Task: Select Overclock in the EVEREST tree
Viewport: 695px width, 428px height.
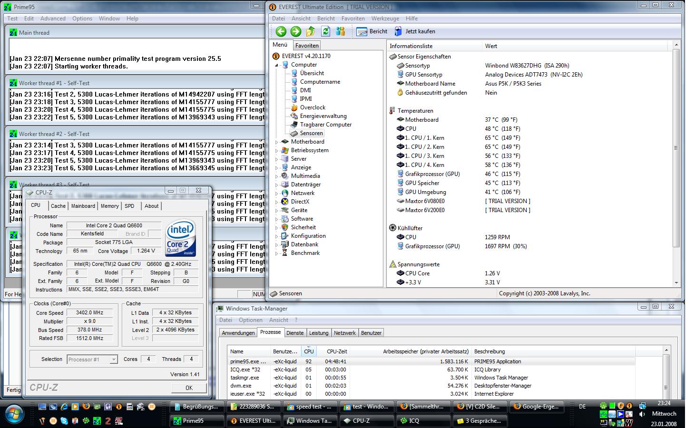Action: pos(313,107)
